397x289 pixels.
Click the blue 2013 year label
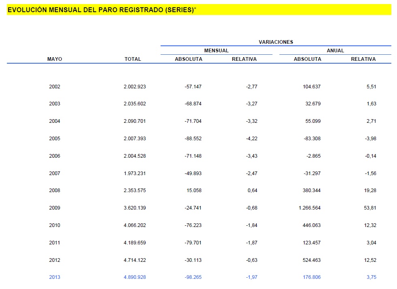(x=55, y=277)
